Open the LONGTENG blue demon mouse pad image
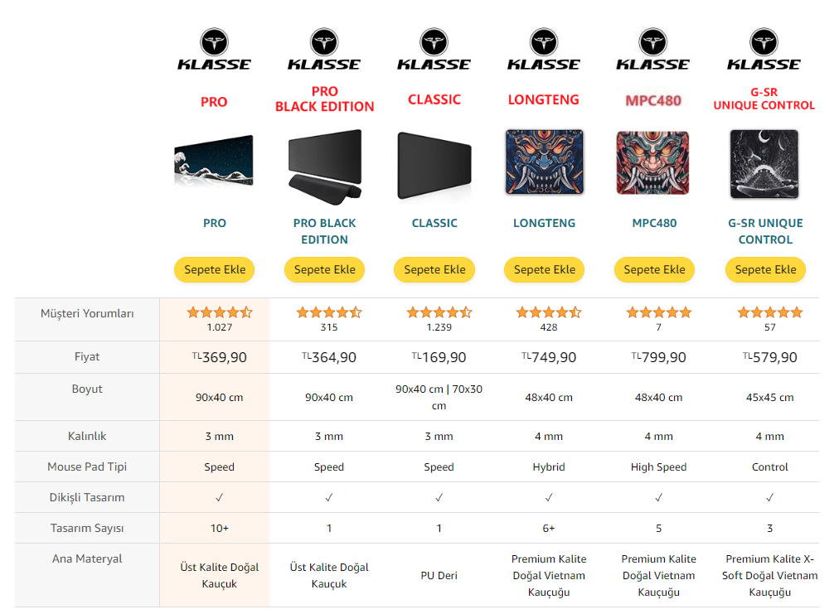 point(544,162)
